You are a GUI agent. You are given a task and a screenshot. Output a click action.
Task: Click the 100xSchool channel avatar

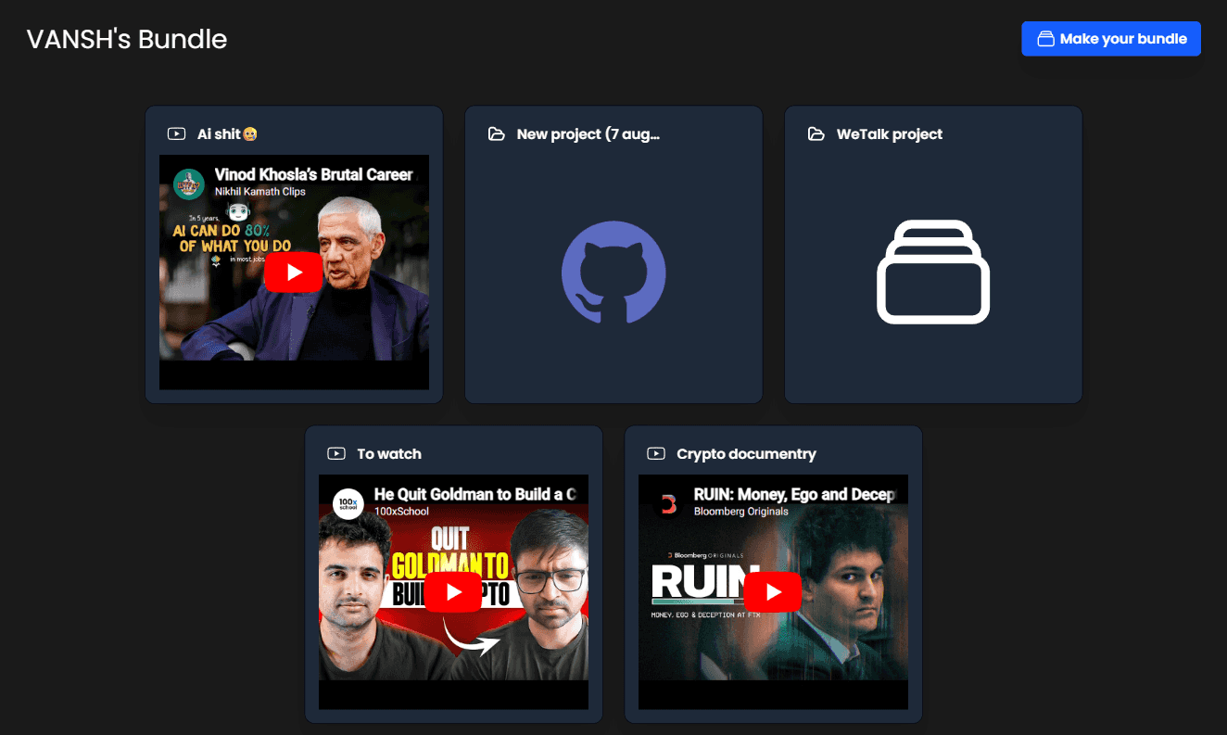[x=348, y=503]
